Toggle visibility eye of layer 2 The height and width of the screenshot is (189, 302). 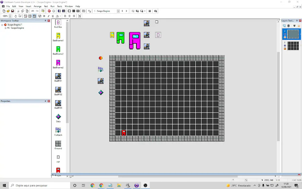pos(285,34)
